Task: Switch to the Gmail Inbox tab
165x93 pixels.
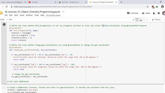Action: click(x=13, y=2)
